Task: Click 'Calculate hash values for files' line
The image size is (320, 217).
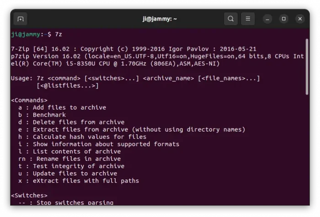Action: pos(89,137)
